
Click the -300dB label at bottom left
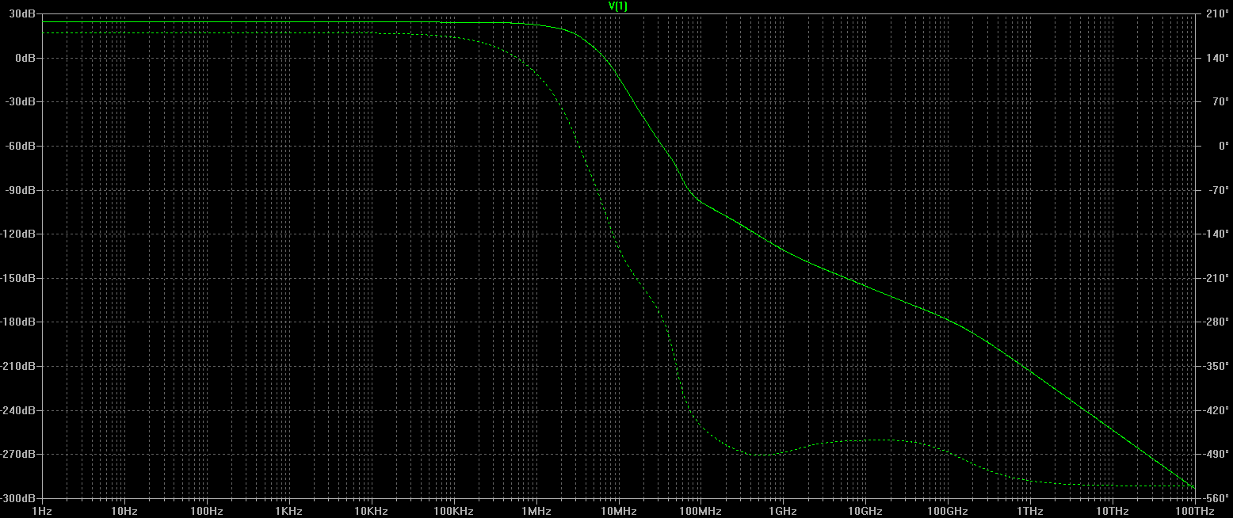[x=20, y=498]
